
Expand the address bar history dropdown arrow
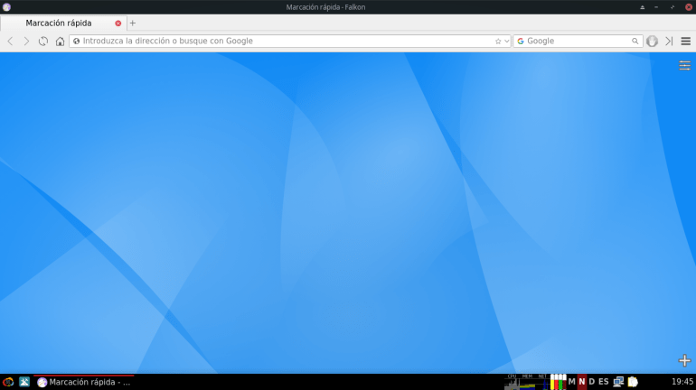click(506, 42)
